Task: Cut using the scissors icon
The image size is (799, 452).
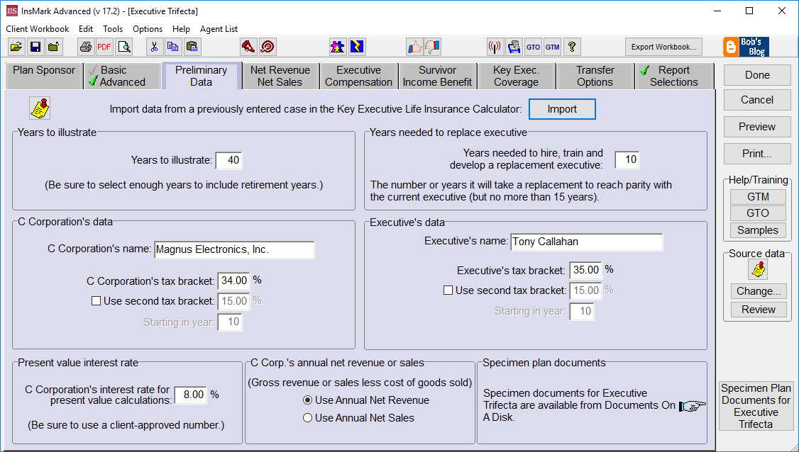Action: click(x=155, y=46)
